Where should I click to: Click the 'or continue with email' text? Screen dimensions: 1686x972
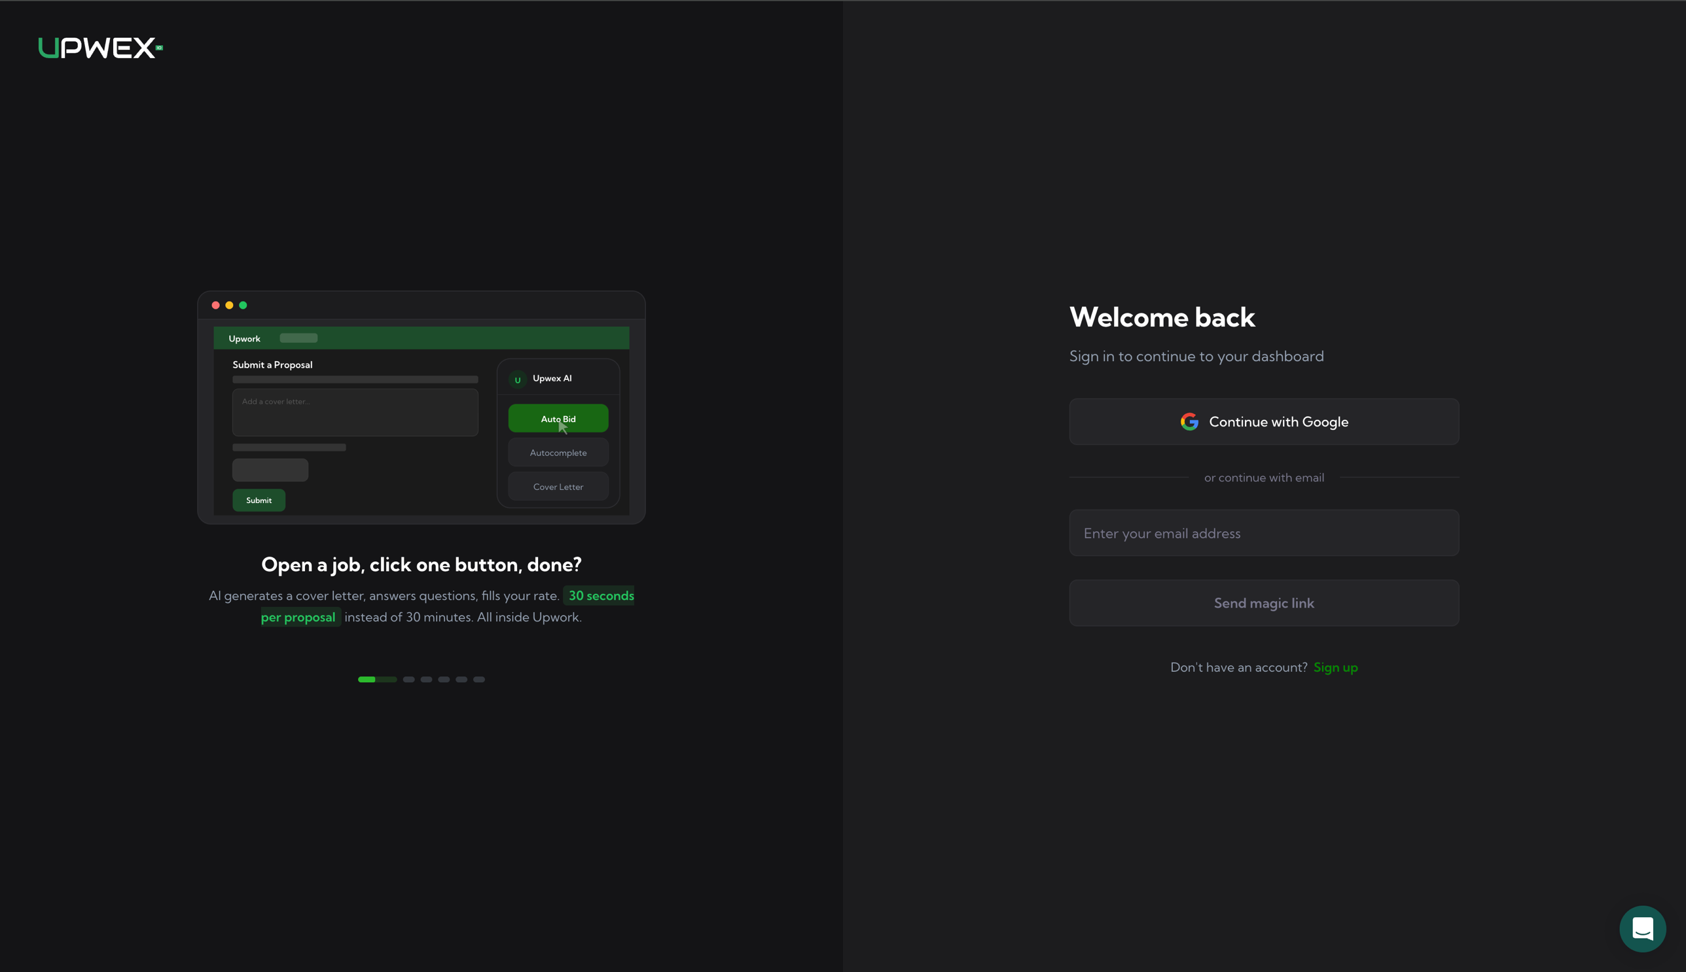click(x=1264, y=477)
